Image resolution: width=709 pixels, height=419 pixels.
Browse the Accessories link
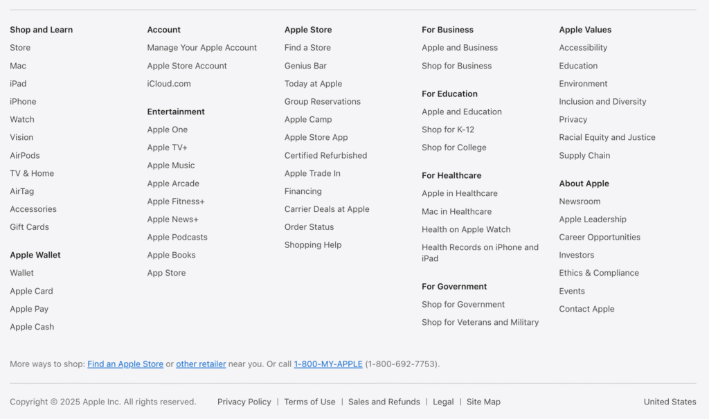[33, 209]
